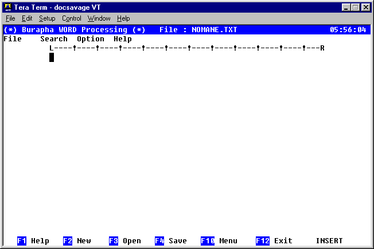Click the L left margin marker on ruler

click(x=52, y=48)
